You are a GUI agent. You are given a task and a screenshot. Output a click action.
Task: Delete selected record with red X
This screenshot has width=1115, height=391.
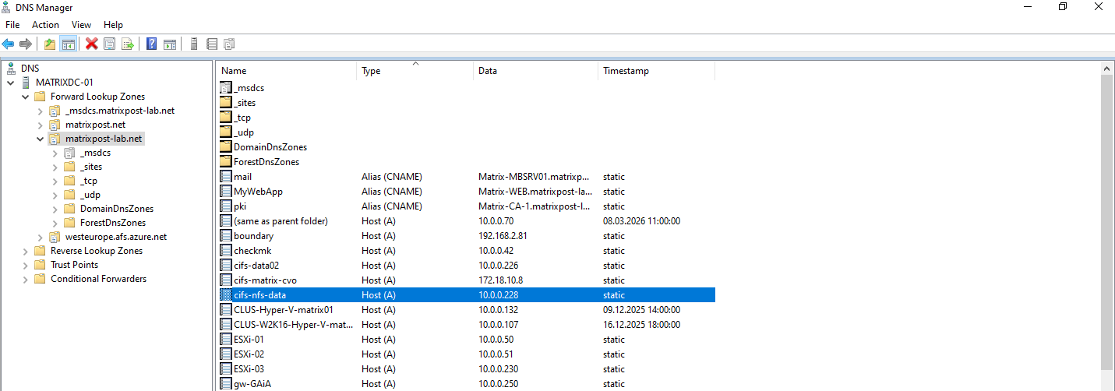(91, 44)
